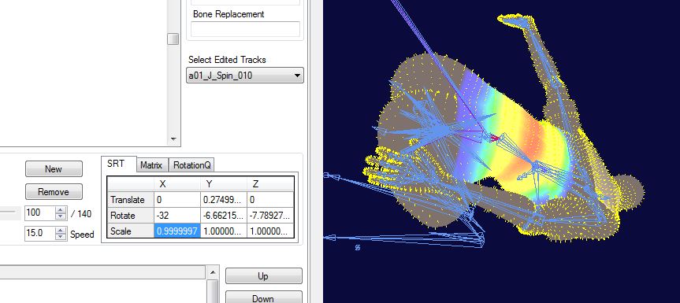Click the upper list scrollbar thumb
The width and height of the screenshot is (680, 303).
tap(173, 39)
